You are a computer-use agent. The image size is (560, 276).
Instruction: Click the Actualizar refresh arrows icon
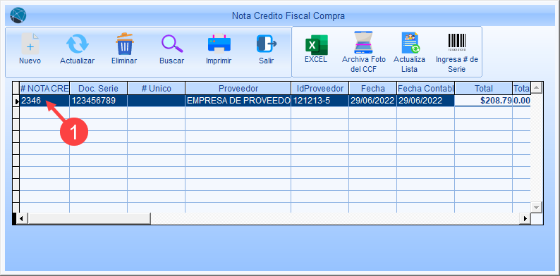click(x=77, y=44)
